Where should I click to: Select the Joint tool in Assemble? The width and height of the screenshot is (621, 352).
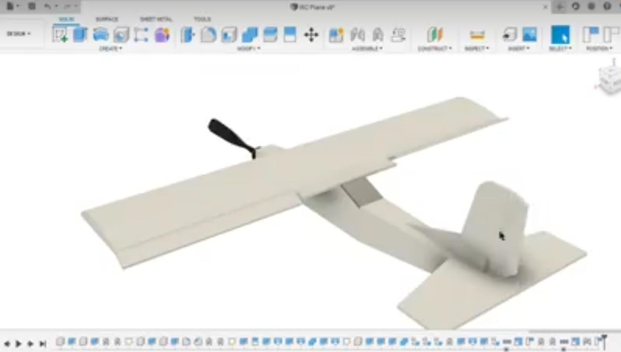(357, 35)
